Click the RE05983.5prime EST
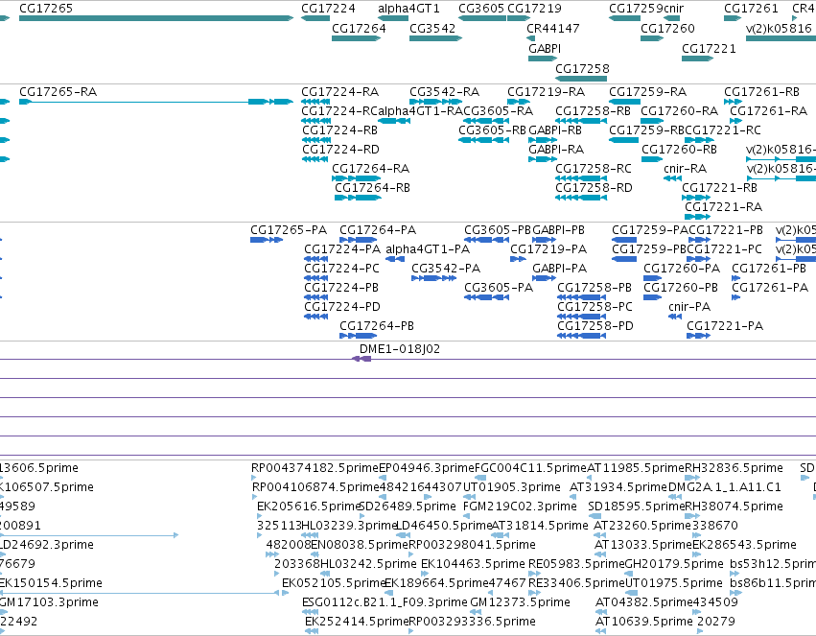This screenshot has height=636, width=816. tap(534, 574)
